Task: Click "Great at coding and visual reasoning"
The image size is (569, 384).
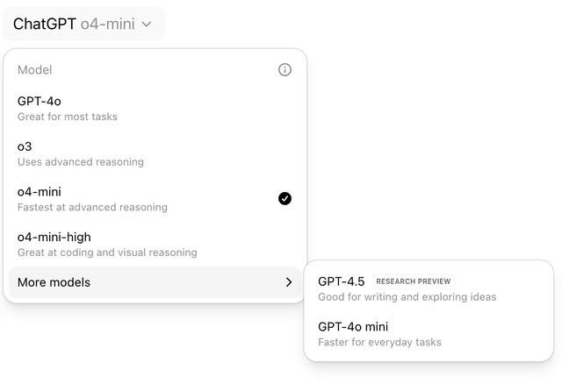Action: (x=107, y=252)
